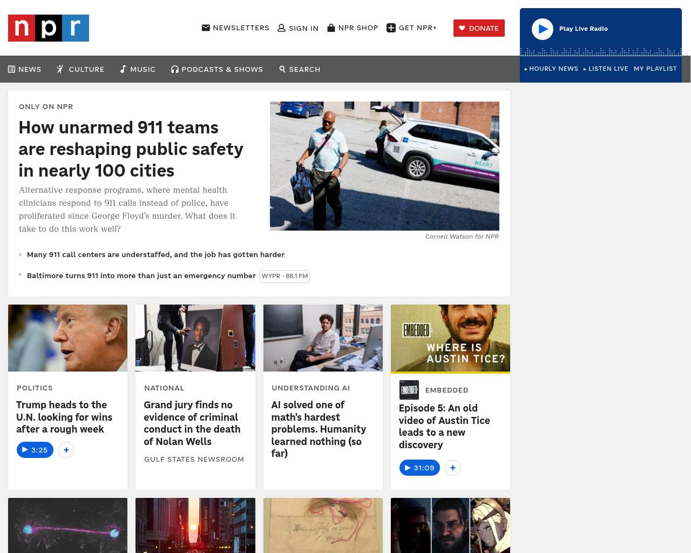Viewport: 691px width, 553px height.
Task: Select Get NPR+ plus icon
Action: pyautogui.click(x=391, y=28)
